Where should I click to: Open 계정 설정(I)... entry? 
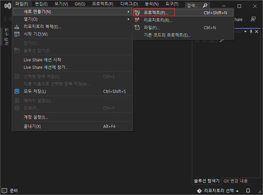tap(72, 117)
